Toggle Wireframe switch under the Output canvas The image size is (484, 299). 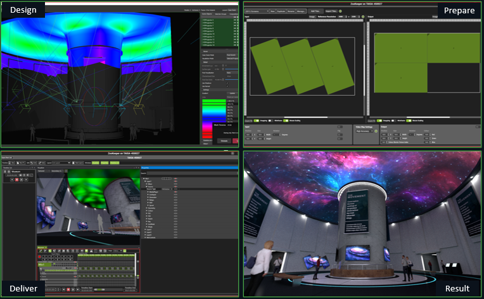[x=393, y=120]
